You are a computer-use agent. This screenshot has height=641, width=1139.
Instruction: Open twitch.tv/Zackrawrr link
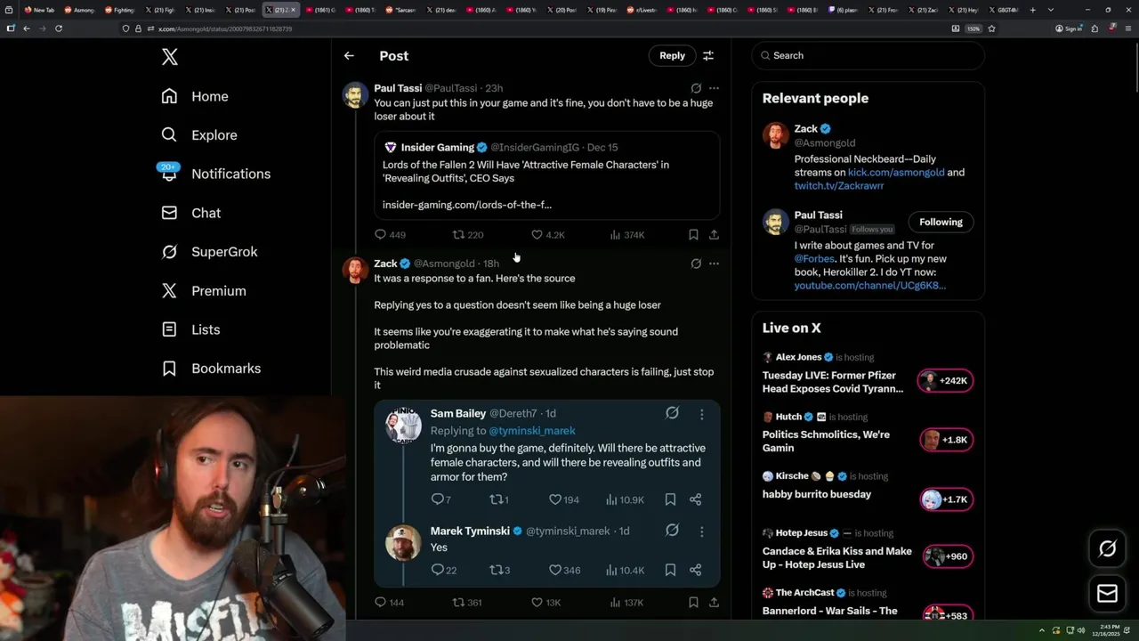(839, 186)
